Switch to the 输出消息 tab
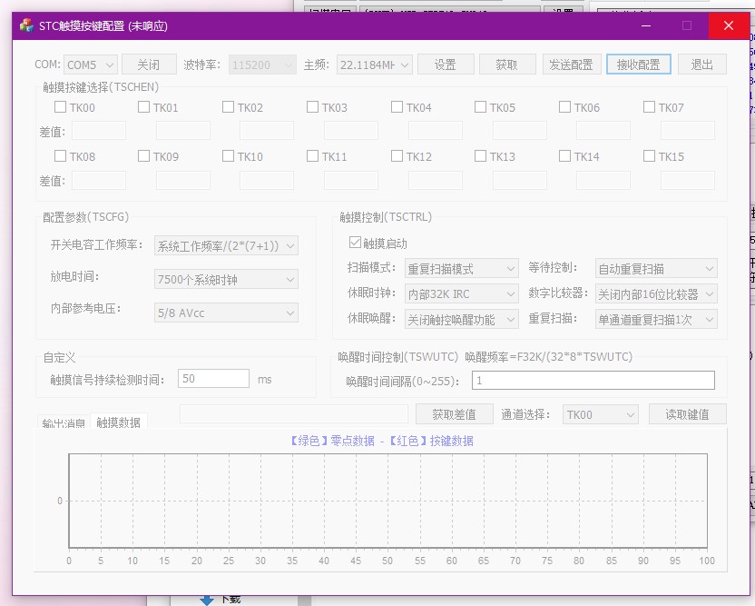The image size is (755, 606). pyautogui.click(x=64, y=422)
